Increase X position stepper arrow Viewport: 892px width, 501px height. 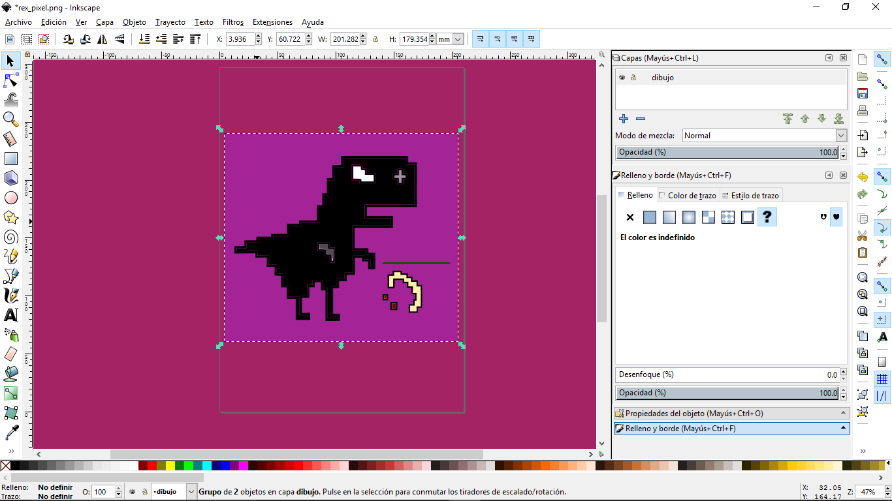click(259, 37)
